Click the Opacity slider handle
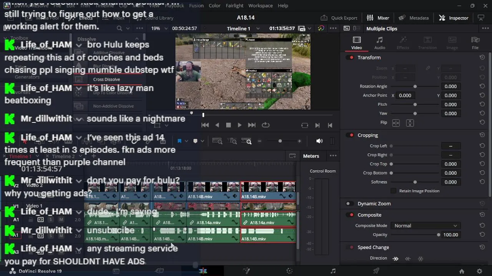This screenshot has height=276, width=492. pos(439,235)
